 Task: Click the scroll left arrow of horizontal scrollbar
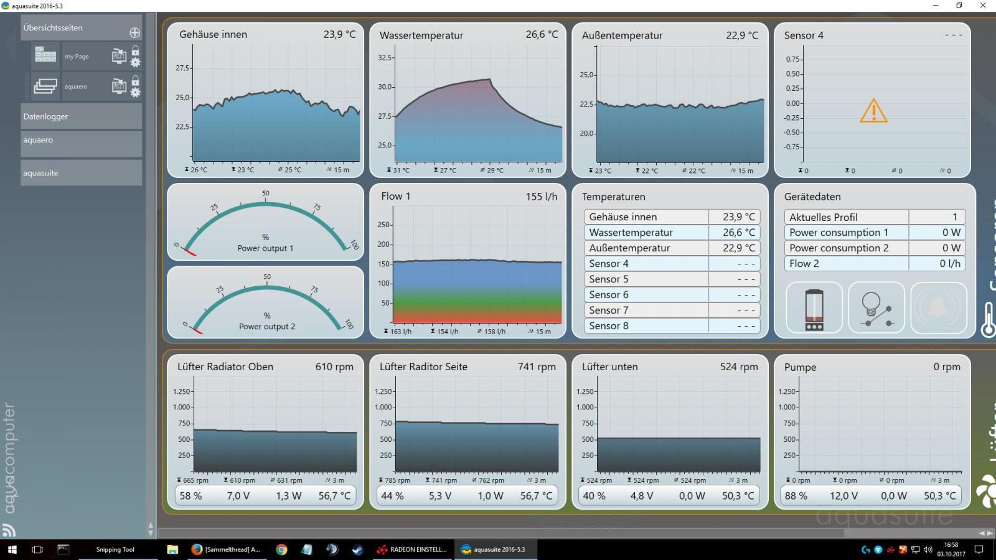click(x=982, y=533)
